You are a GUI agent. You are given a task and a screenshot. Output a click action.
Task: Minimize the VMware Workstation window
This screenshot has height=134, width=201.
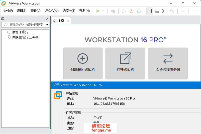pyautogui.click(x=171, y=3)
